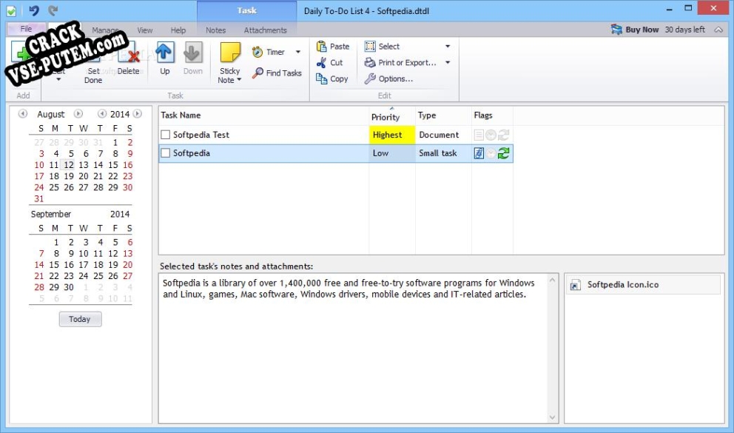Image resolution: width=734 pixels, height=433 pixels.
Task: Open Options wrench icon
Action: coord(370,78)
